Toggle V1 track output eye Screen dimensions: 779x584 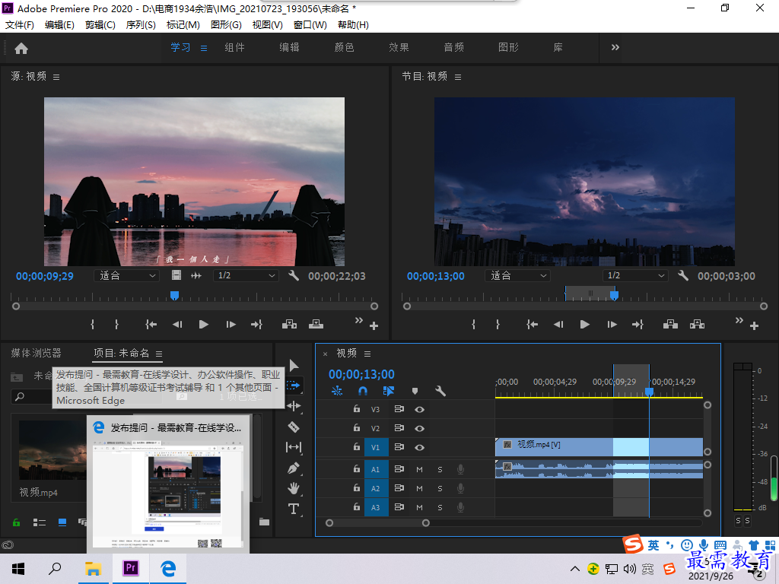419,447
